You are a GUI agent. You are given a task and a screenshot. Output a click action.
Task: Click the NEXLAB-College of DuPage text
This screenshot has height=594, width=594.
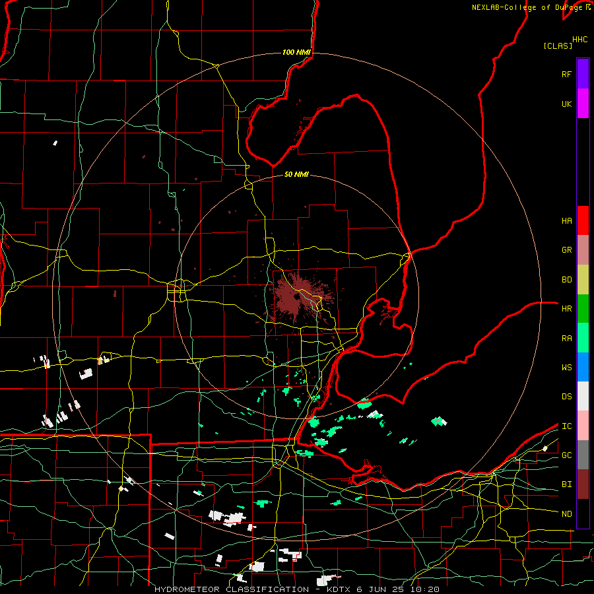click(x=528, y=7)
